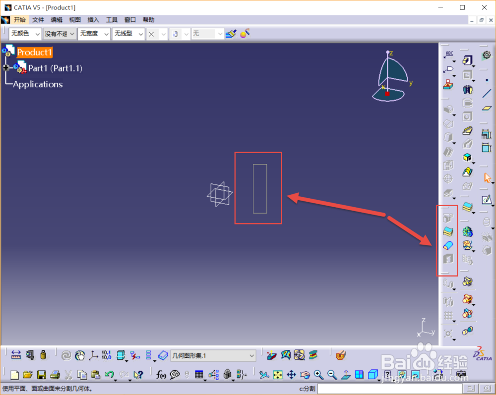Open the 编辑 (Edit) menu
Viewport: 496px width, 395px height.
click(x=57, y=20)
